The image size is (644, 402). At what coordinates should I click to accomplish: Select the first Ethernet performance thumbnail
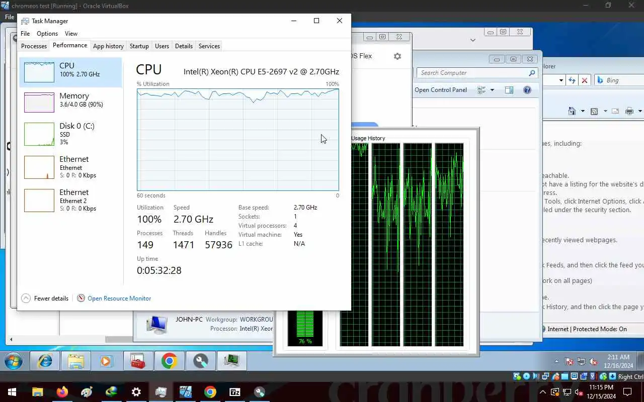coord(39,167)
